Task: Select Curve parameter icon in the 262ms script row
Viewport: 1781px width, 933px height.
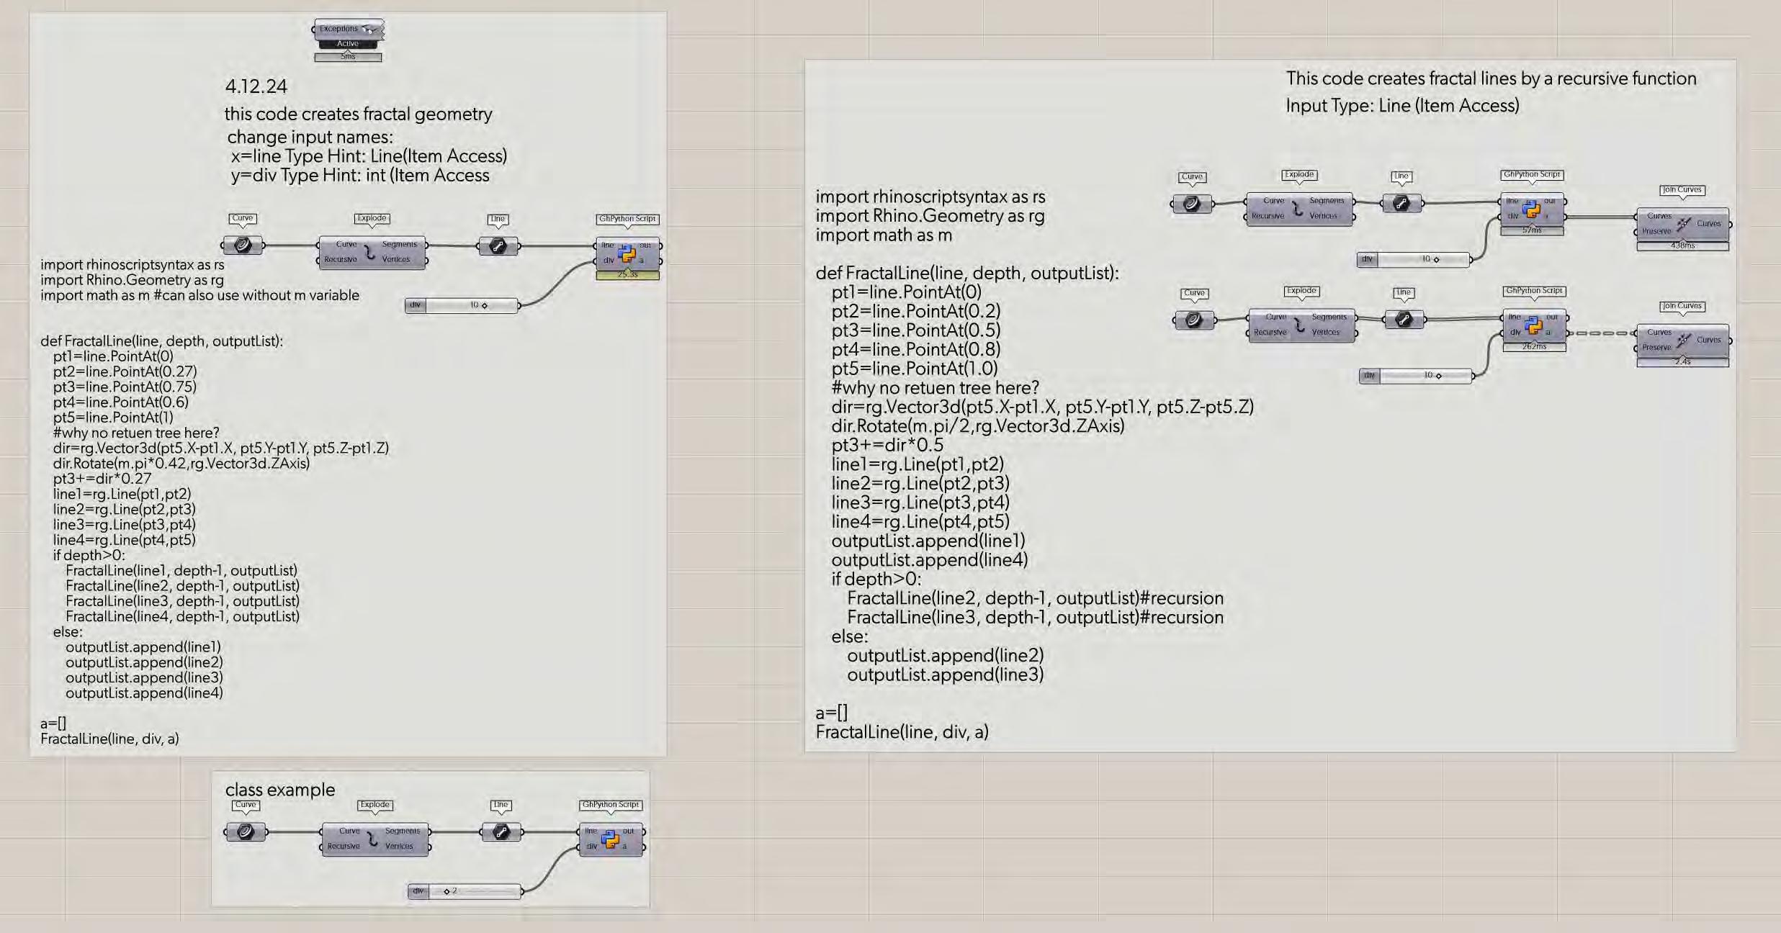Action: click(x=1193, y=320)
